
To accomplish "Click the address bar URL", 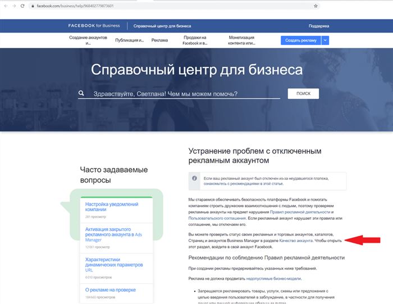I will 75,6.
